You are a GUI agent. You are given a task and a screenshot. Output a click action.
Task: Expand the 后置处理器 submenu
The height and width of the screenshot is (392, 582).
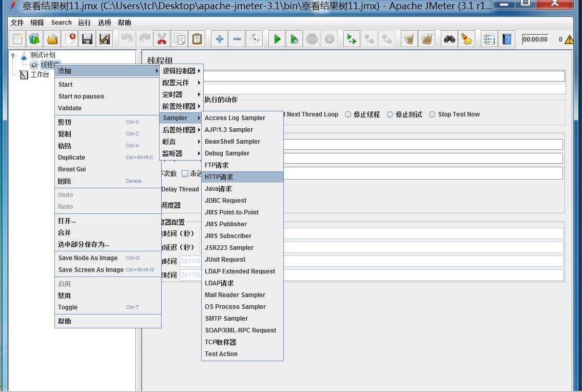click(x=181, y=130)
